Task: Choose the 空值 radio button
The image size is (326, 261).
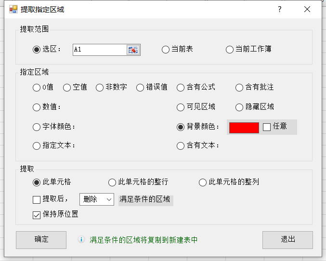Action: 67,88
